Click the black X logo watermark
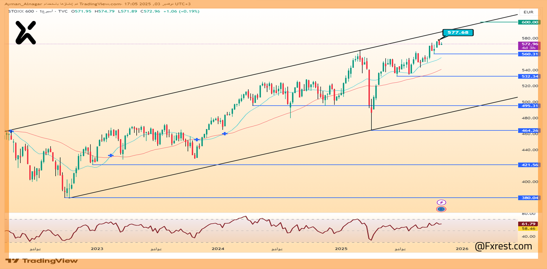547x269 pixels. click(26, 33)
